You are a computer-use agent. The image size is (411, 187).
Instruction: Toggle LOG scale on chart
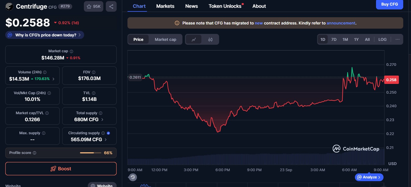[382, 39]
